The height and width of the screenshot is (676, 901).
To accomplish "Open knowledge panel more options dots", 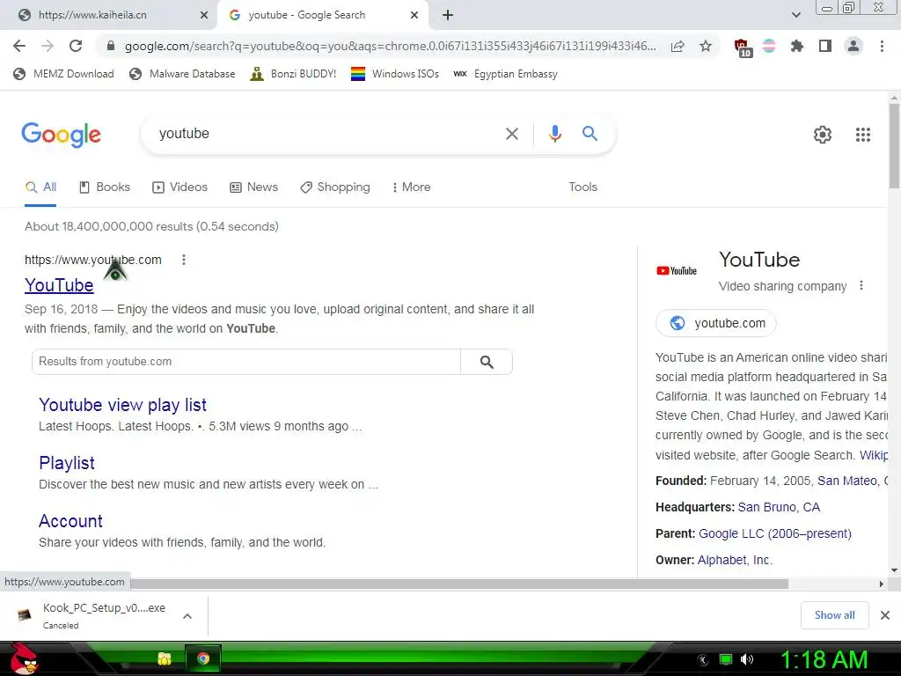I will [x=861, y=286].
